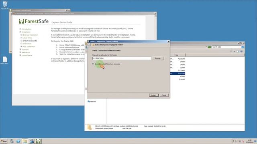257x144 pixels.
Task: Click the Search redist box in Explorer
Action: click(x=226, y=47)
